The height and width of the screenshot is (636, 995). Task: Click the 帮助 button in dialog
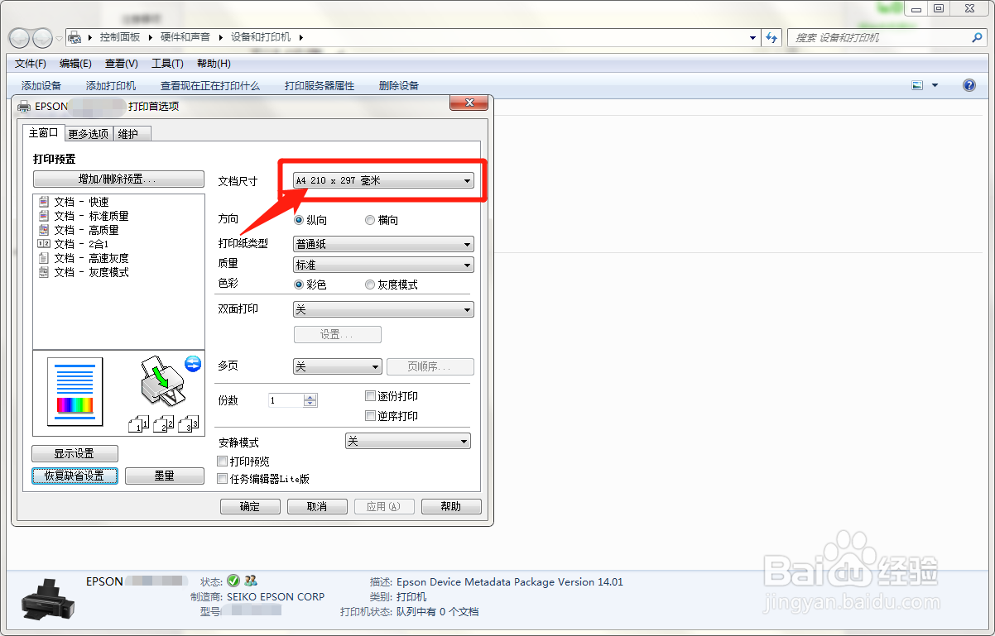click(451, 506)
